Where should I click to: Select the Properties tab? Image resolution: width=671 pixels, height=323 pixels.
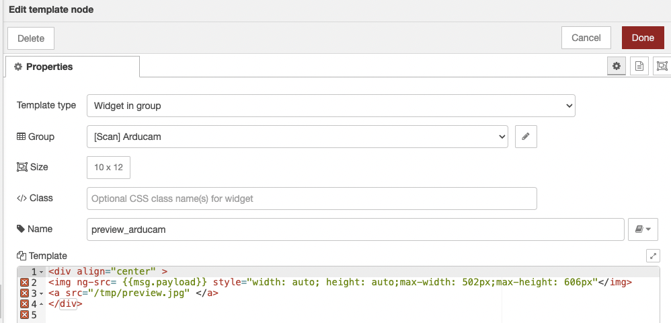tap(73, 67)
